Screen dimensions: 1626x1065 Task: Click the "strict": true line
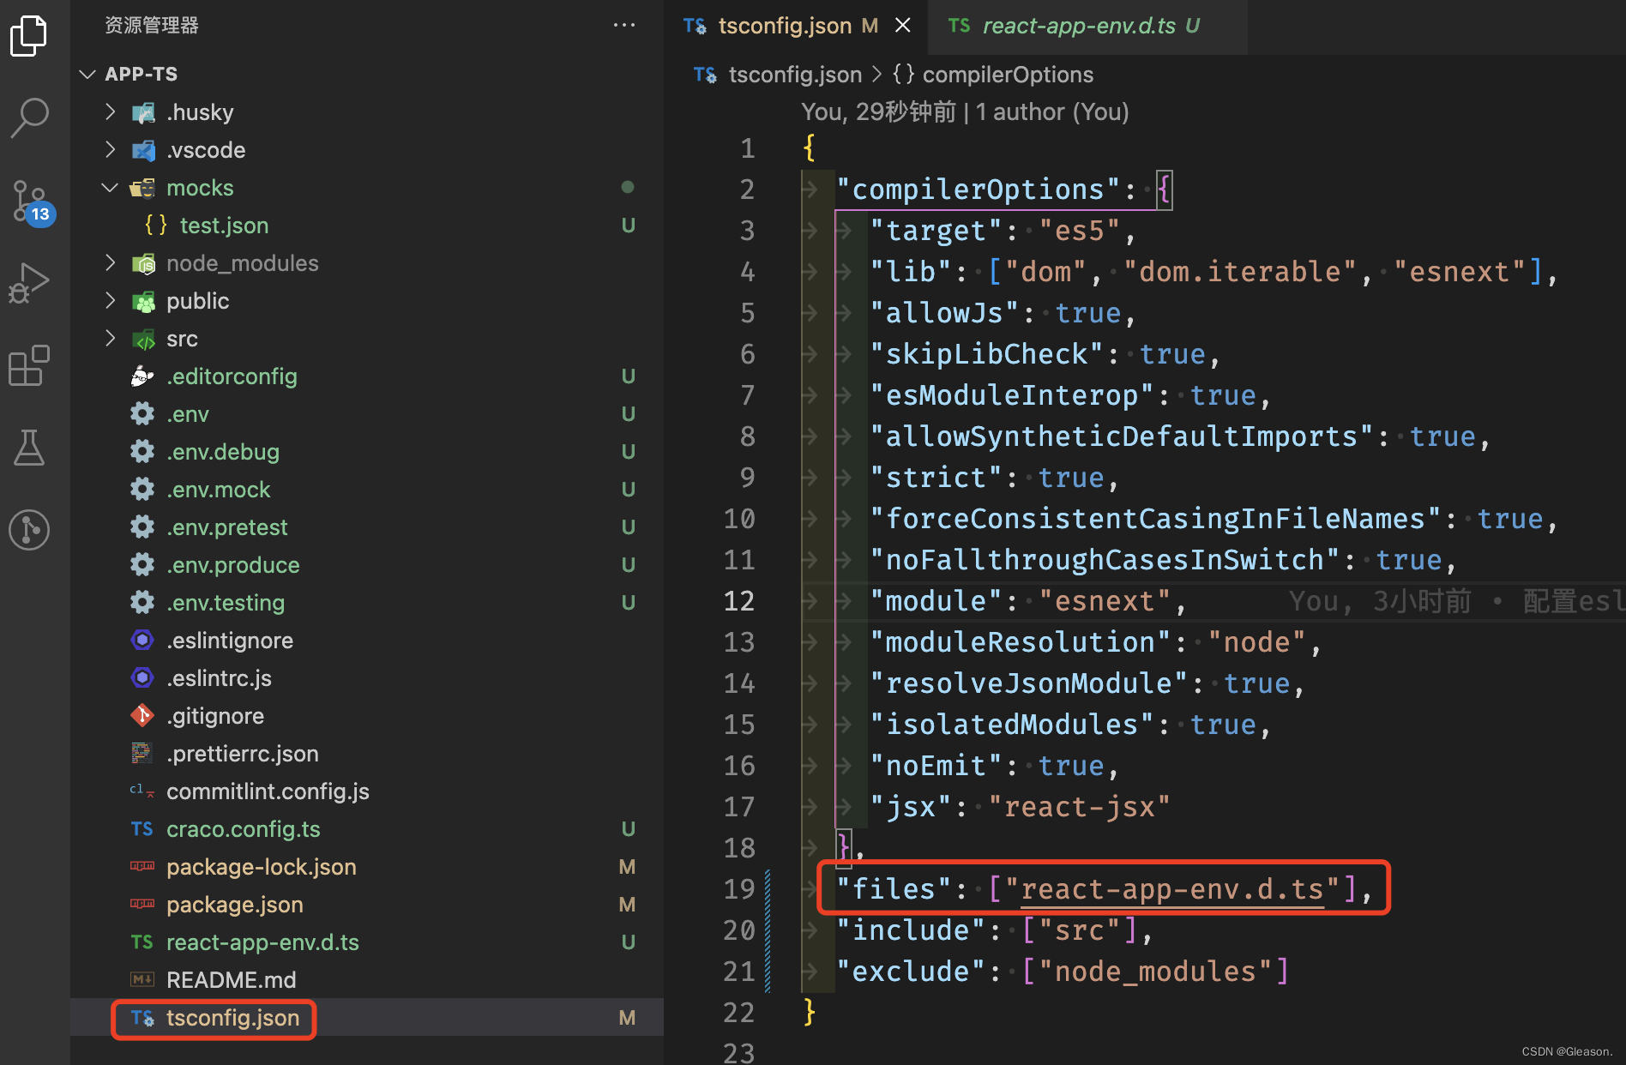[995, 478]
